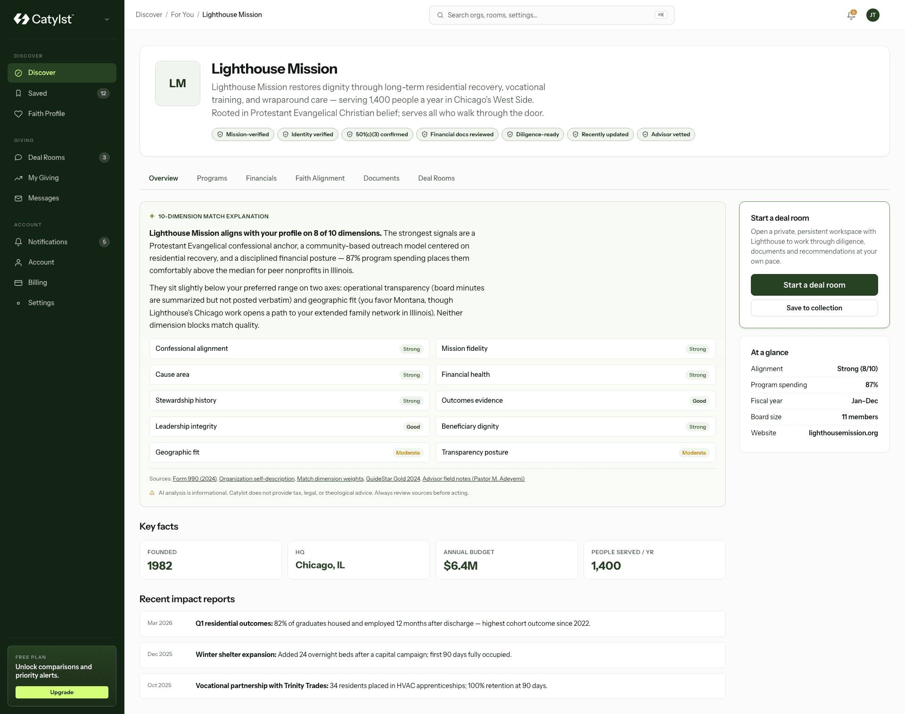Open the Documents tab
This screenshot has width=905, height=714.
[381, 178]
